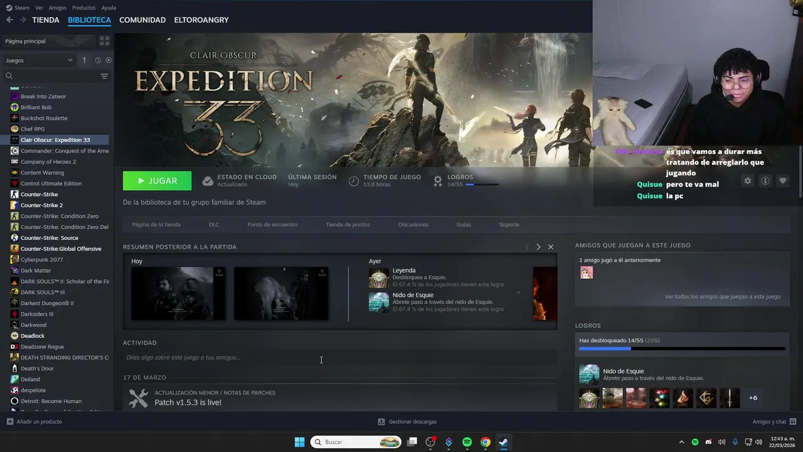Open the Logros gear icon
Screen dimensions: 803x452
[438, 181]
